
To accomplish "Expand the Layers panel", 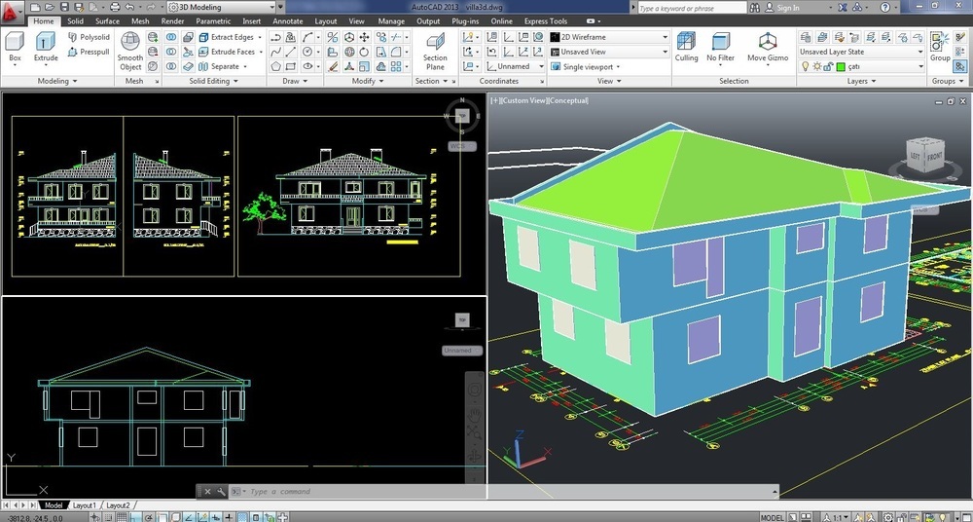I will tap(861, 82).
